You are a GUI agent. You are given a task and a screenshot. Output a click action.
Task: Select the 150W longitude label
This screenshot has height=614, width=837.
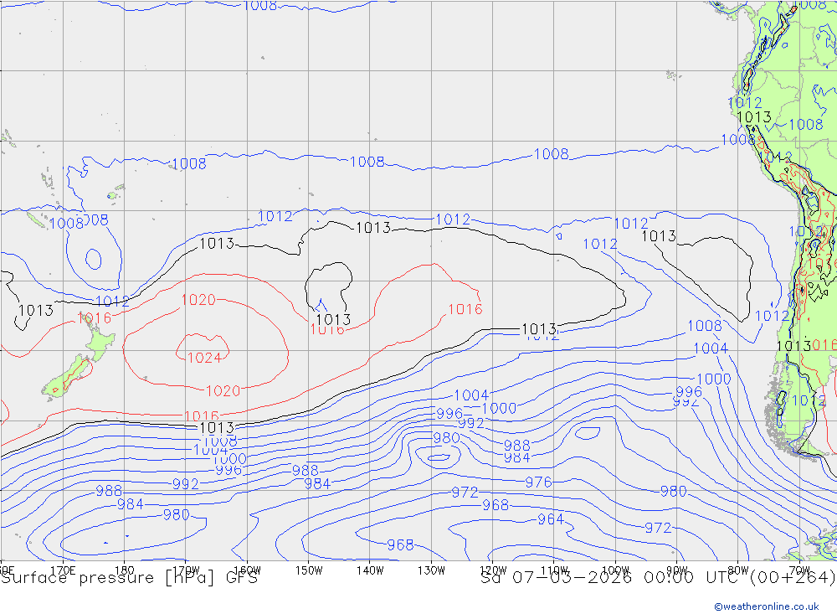309,570
